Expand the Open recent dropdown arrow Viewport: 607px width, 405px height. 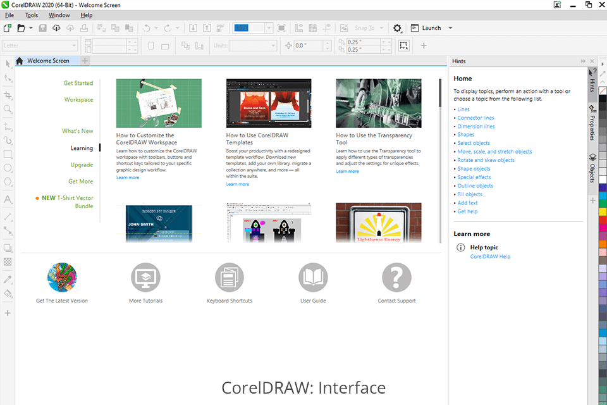coord(30,28)
